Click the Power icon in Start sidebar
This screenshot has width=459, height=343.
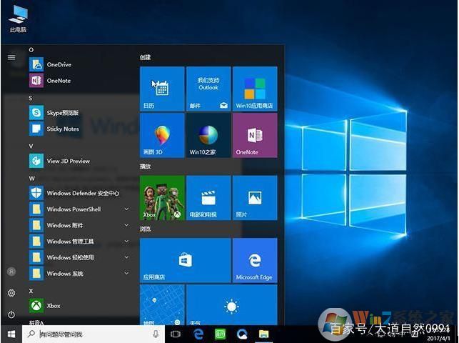11,314
